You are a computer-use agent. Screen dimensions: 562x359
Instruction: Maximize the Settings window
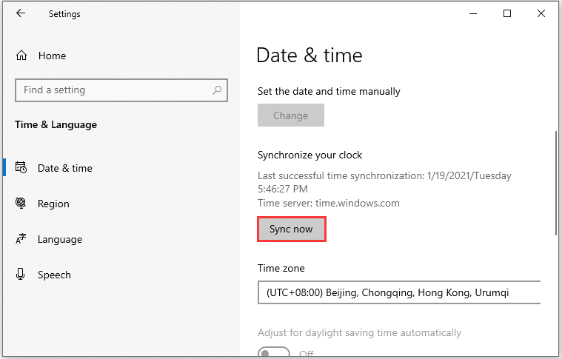pos(506,13)
